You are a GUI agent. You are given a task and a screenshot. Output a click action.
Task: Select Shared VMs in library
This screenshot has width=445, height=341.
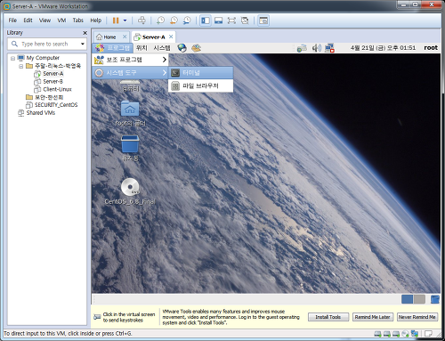(41, 112)
